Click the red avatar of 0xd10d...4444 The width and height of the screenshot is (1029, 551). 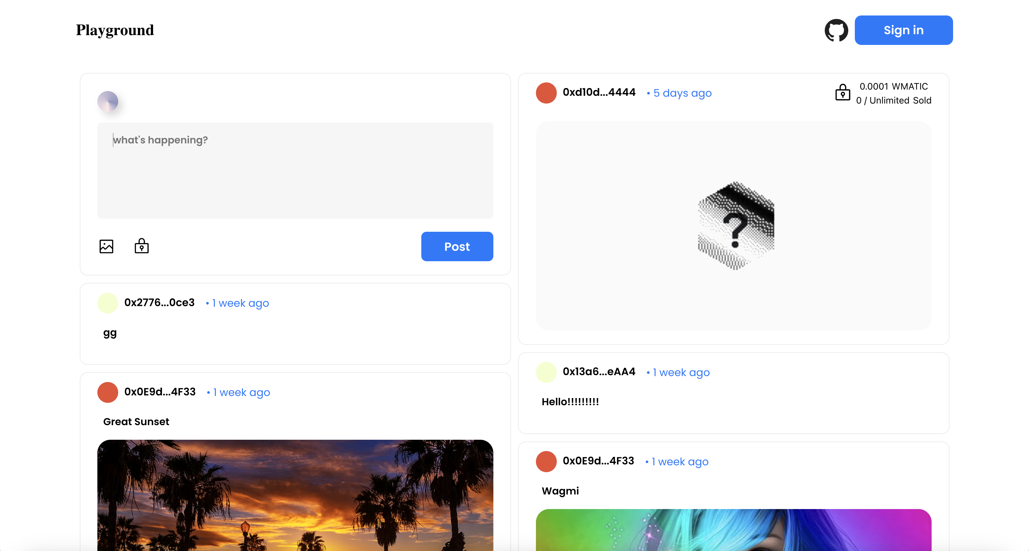click(x=546, y=93)
